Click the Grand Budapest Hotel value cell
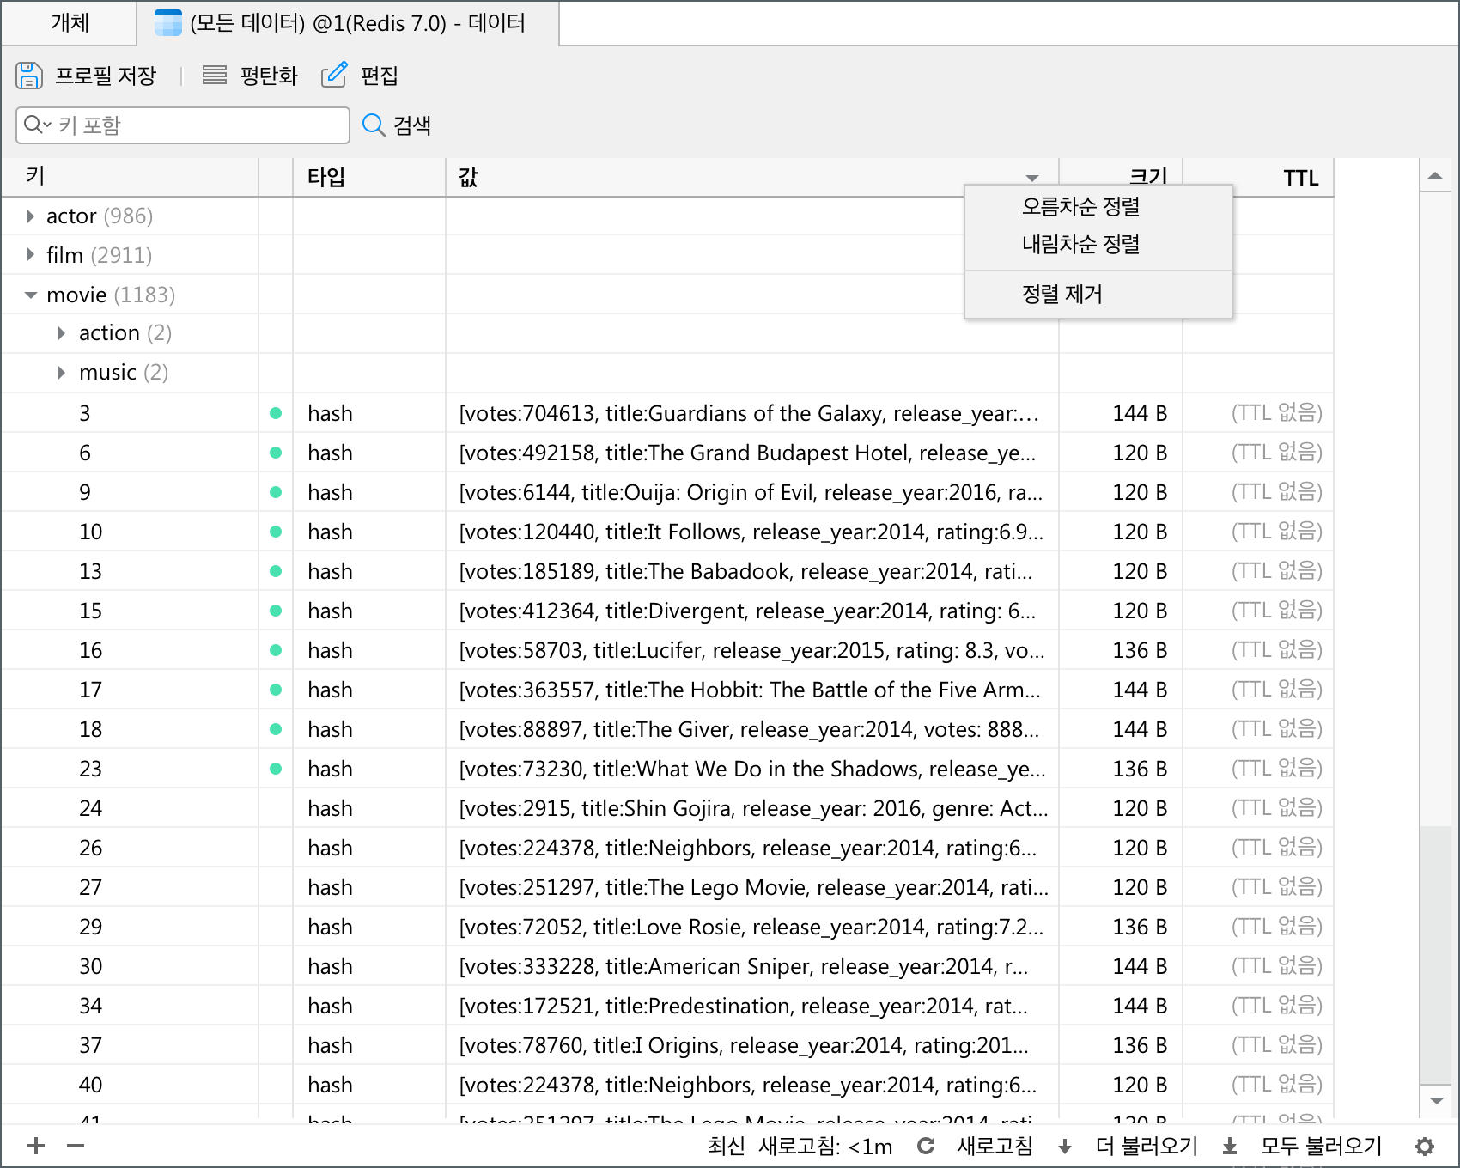Screen dimensions: 1460x1168 [751, 453]
